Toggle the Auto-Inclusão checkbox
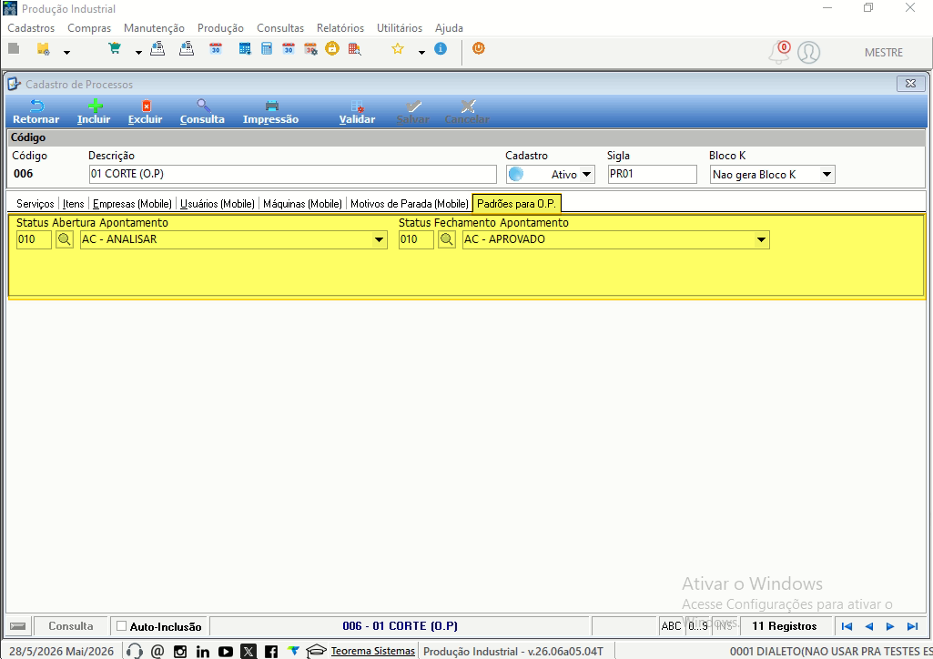 coord(121,625)
